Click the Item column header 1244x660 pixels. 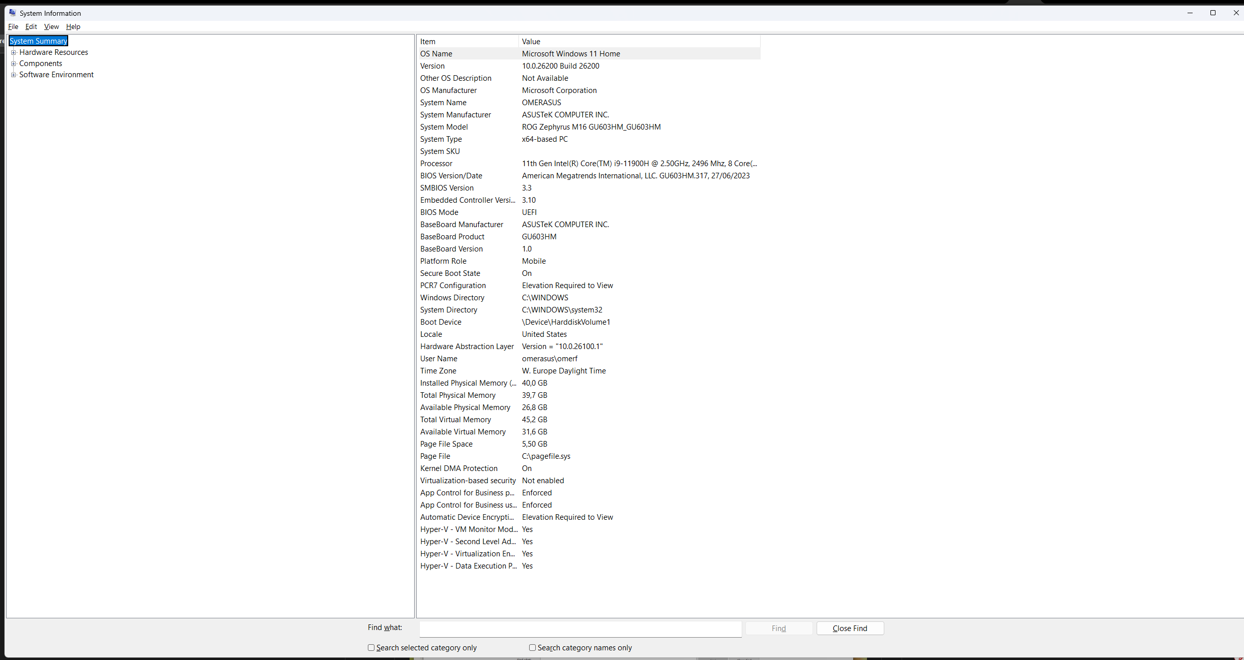point(468,42)
